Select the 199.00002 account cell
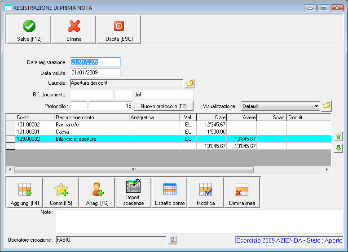348x252 pixels. [x=35, y=139]
